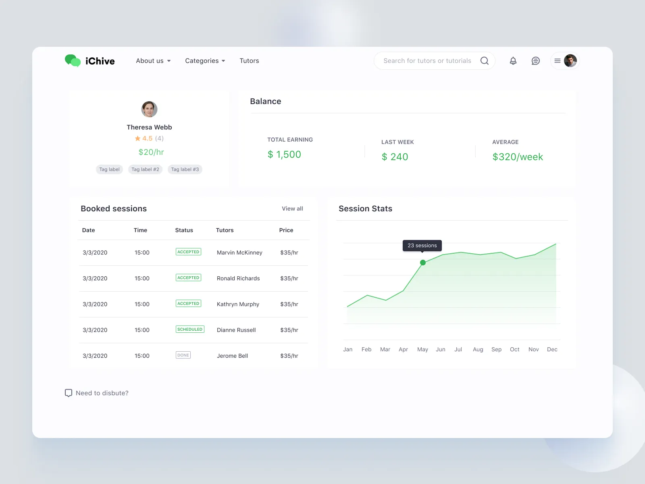Click the $20/hr rate under Theresa Webb
645x484 pixels.
point(151,152)
